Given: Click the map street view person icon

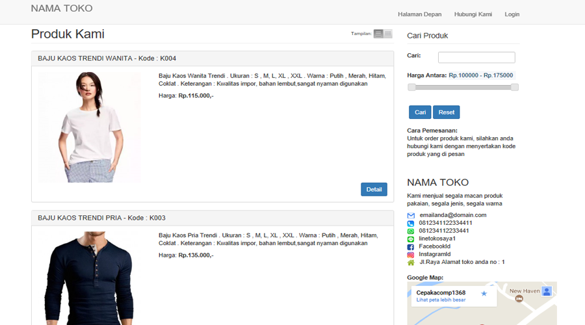Looking at the screenshot, I should pyautogui.click(x=547, y=291).
